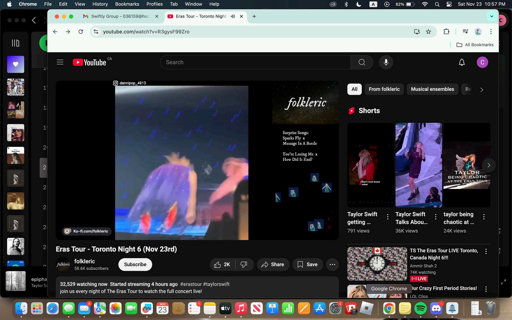Go forward one page in Chrome
This screenshot has height=320, width=512.
click(x=68, y=32)
